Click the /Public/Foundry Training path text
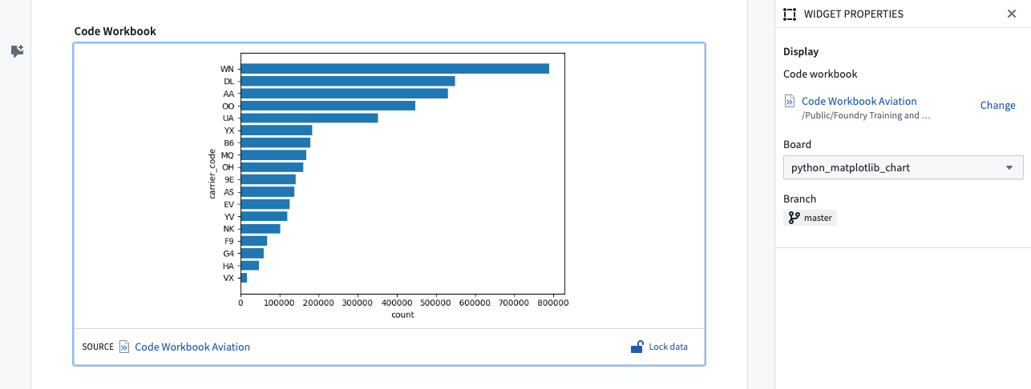The width and height of the screenshot is (1031, 389). pyautogui.click(x=866, y=115)
